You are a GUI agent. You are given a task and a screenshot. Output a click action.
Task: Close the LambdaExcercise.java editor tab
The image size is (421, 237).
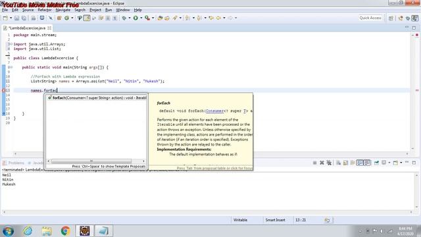49,28
